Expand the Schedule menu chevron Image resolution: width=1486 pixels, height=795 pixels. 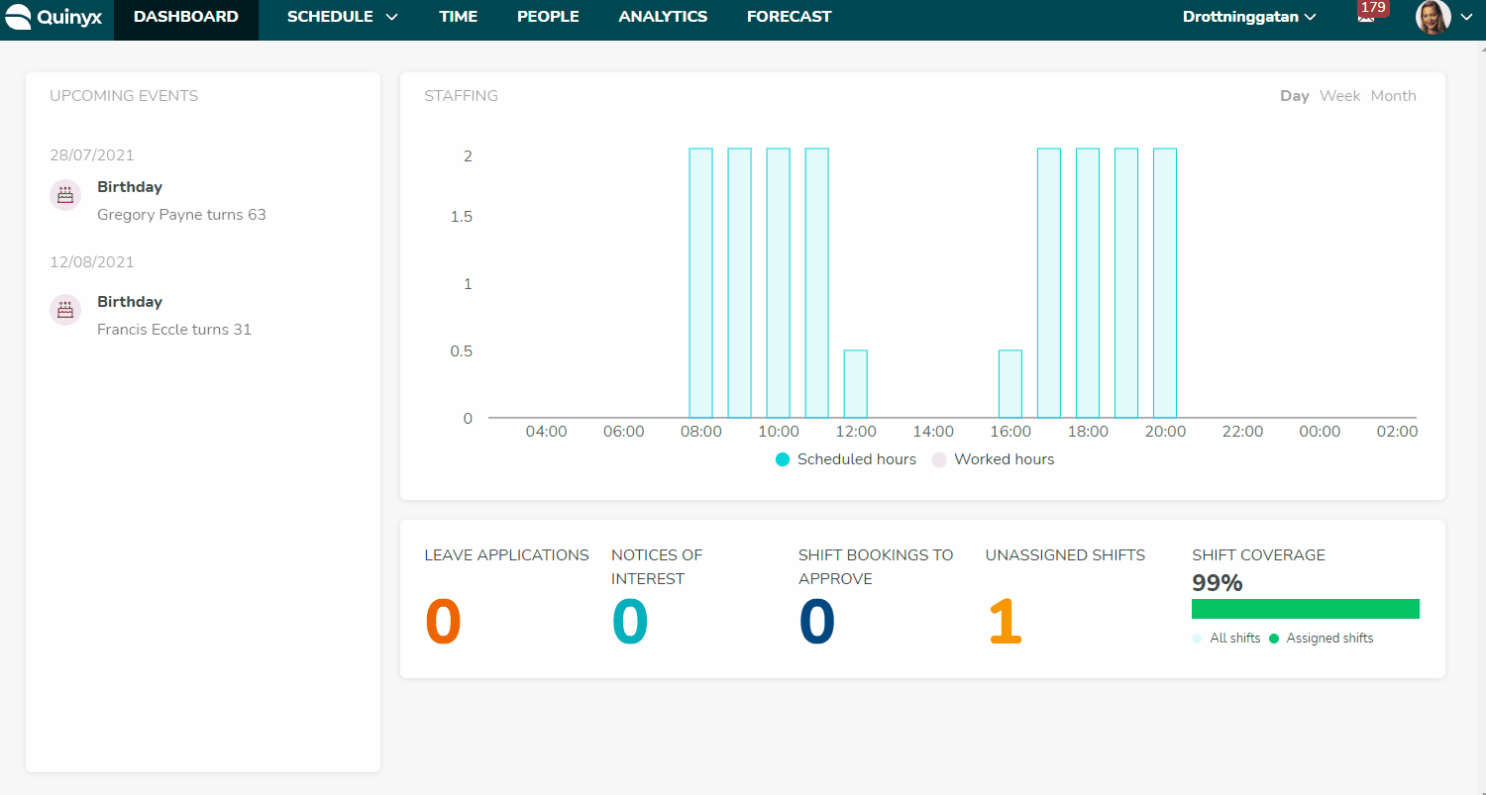pyautogui.click(x=391, y=17)
